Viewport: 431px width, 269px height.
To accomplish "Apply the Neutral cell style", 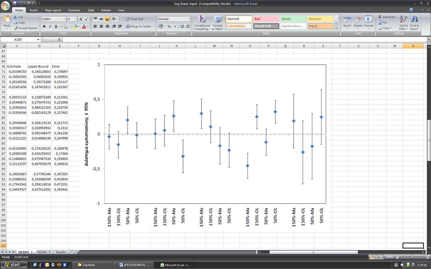I will coord(320,19).
